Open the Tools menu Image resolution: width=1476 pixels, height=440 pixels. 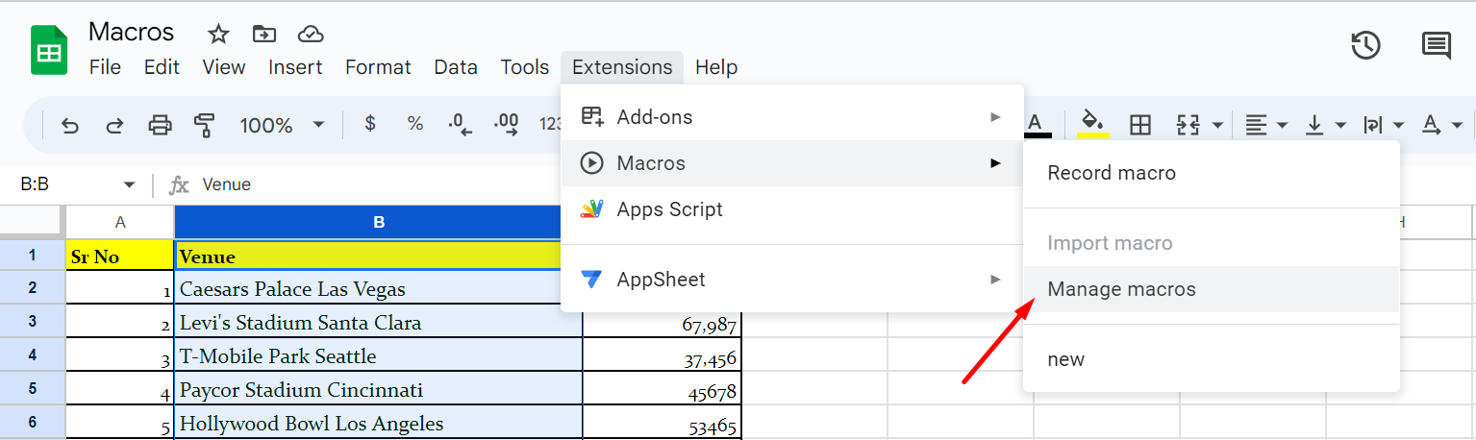pyautogui.click(x=525, y=67)
